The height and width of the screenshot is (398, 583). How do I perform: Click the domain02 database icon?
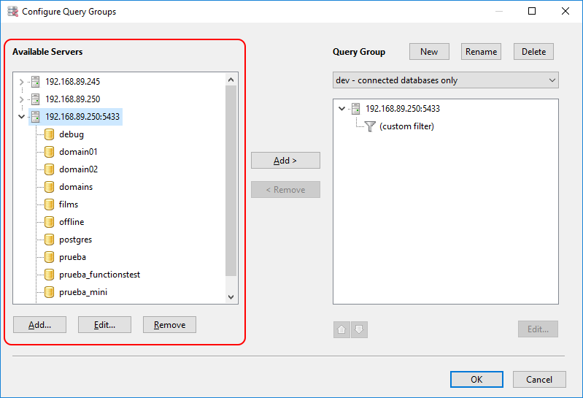[x=49, y=169]
